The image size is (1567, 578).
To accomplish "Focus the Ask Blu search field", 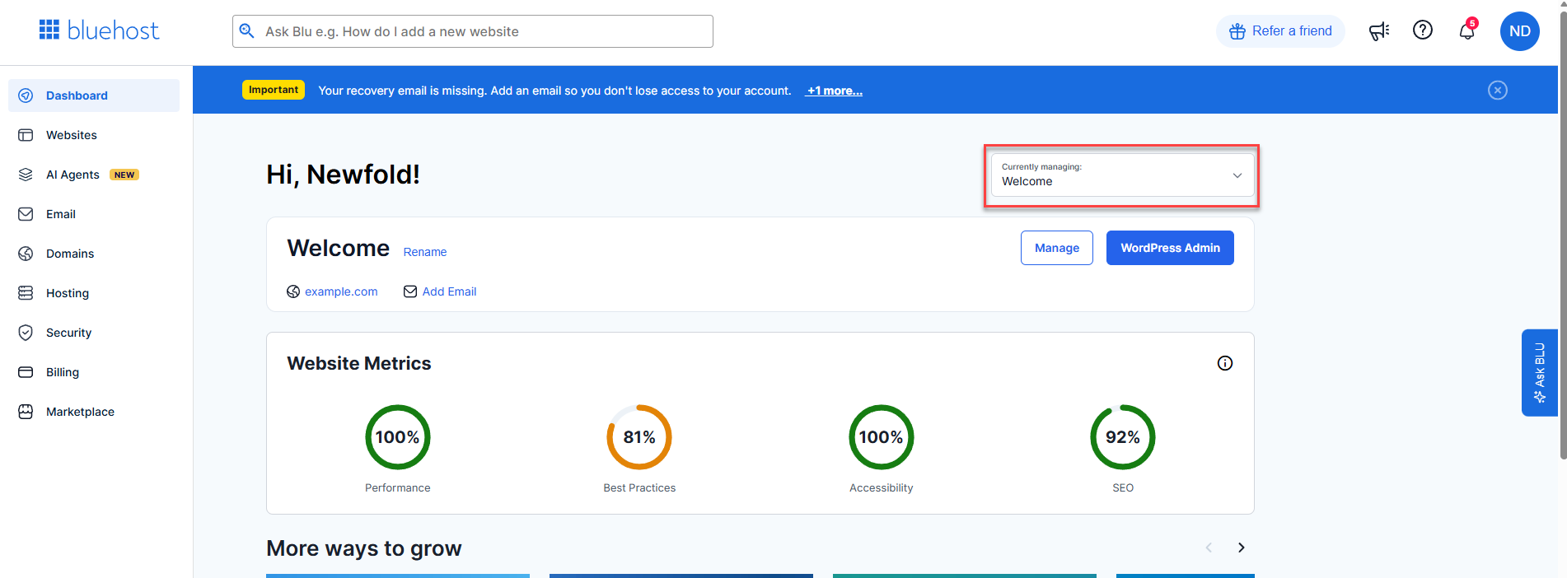I will click(x=473, y=31).
